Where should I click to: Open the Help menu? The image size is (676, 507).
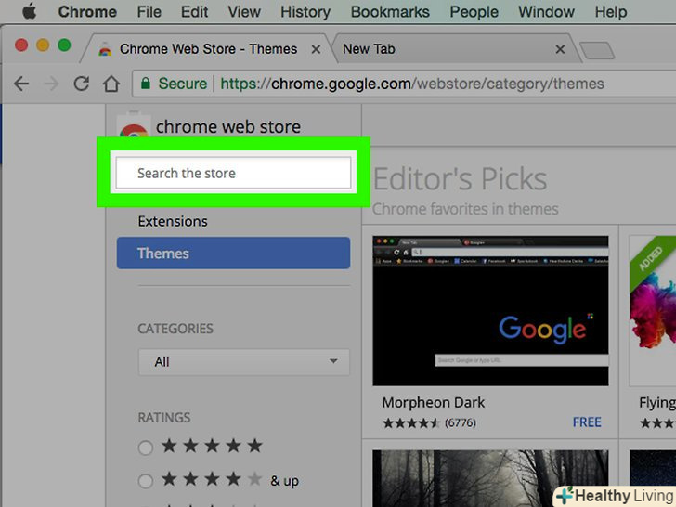pos(611,12)
